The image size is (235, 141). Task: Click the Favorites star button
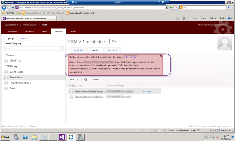coord(8,13)
